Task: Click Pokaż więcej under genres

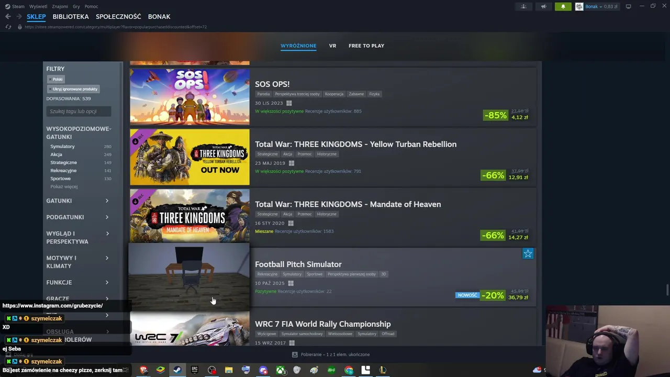Action: (64, 187)
